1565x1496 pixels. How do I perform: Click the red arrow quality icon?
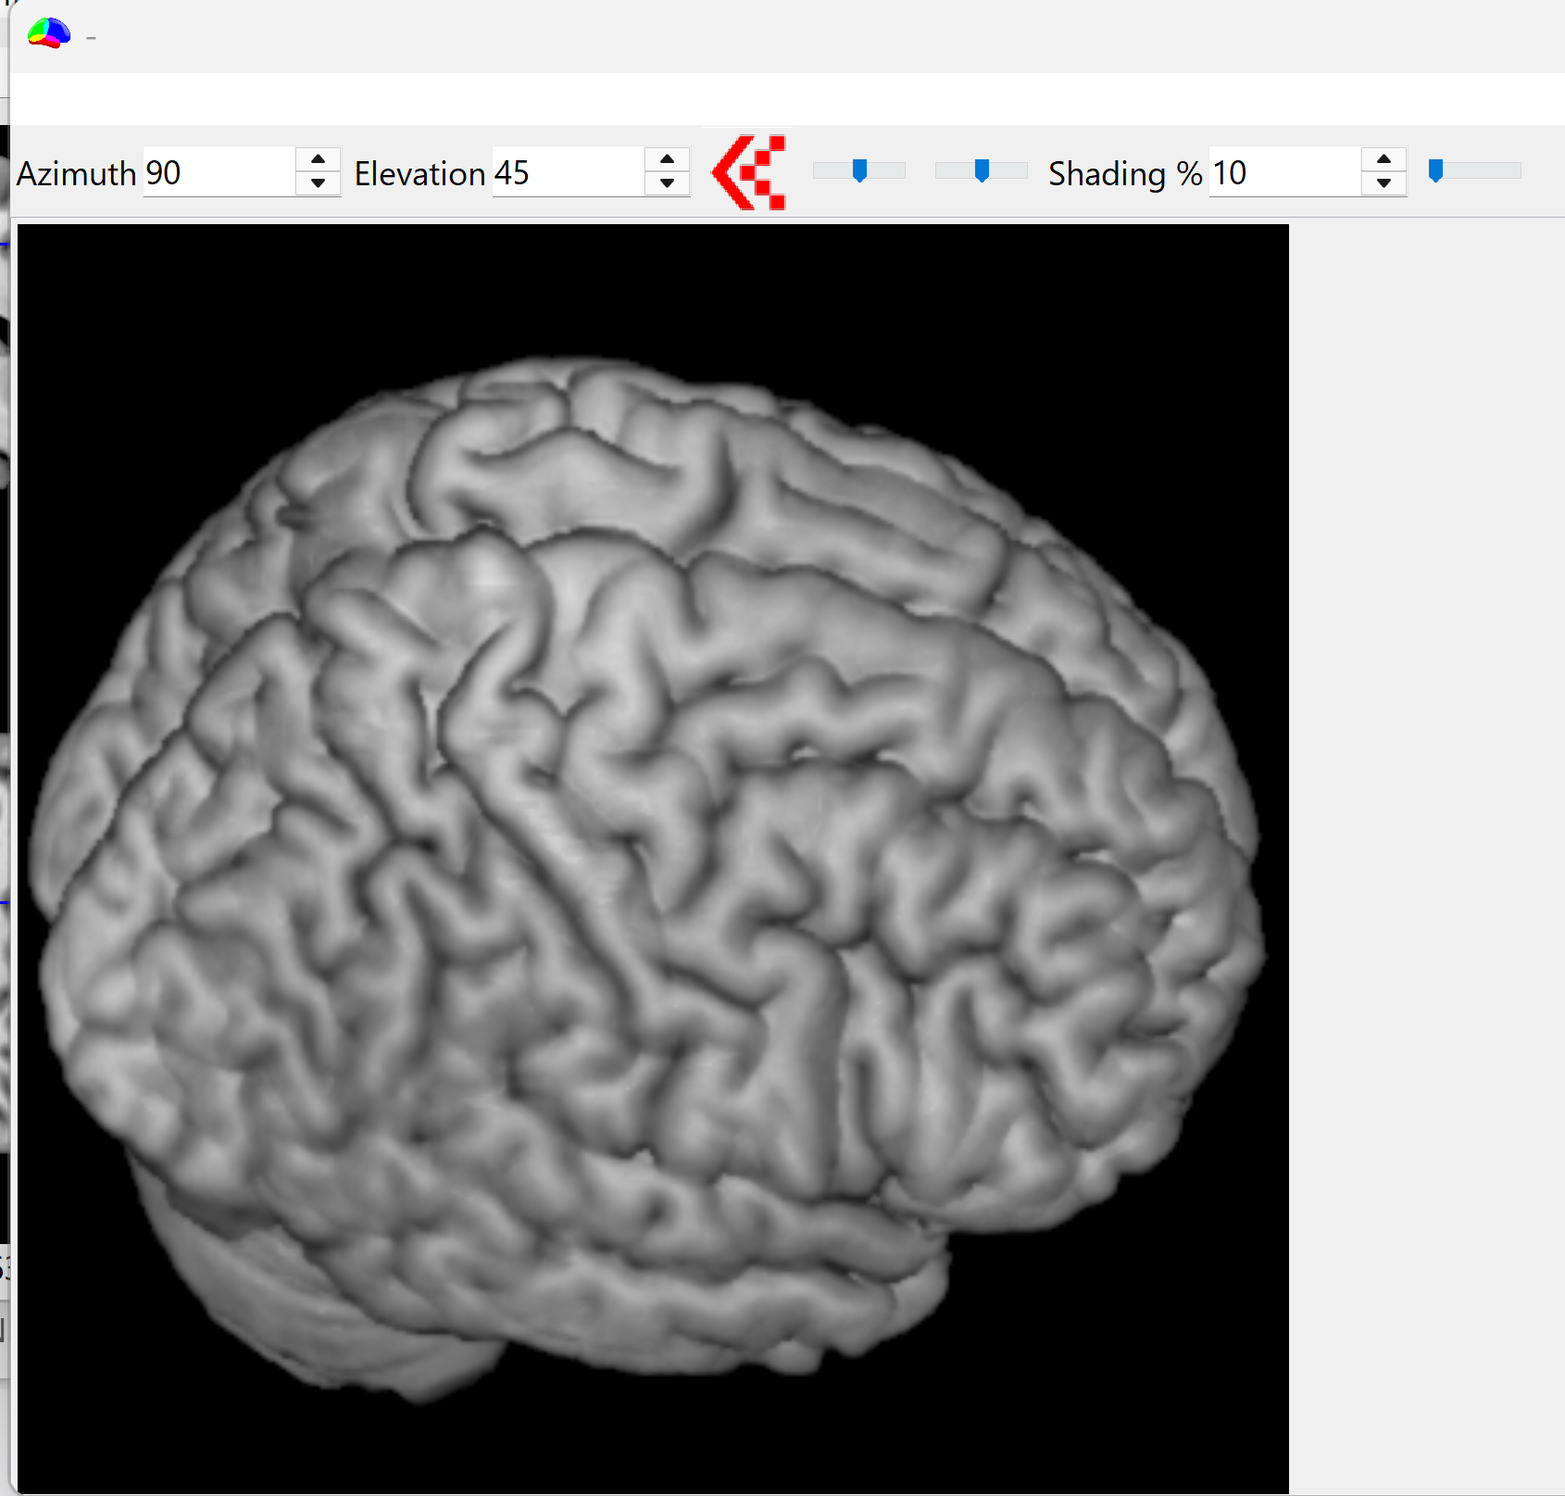point(748,172)
